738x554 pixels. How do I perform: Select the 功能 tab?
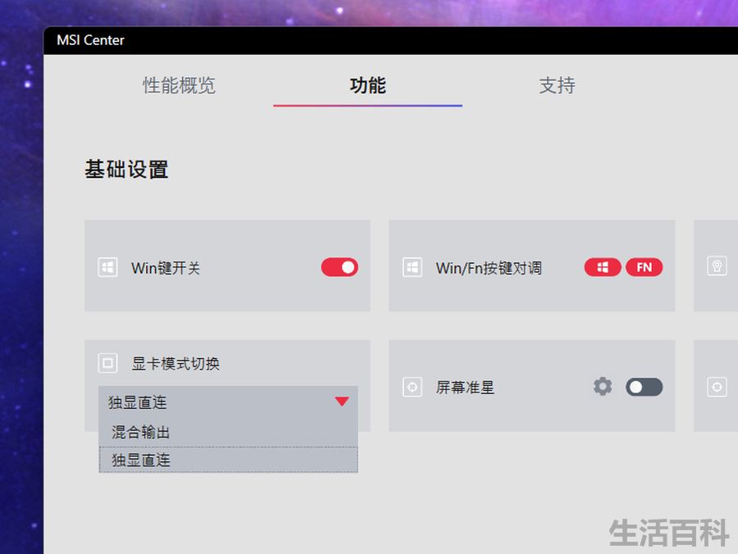pos(367,85)
